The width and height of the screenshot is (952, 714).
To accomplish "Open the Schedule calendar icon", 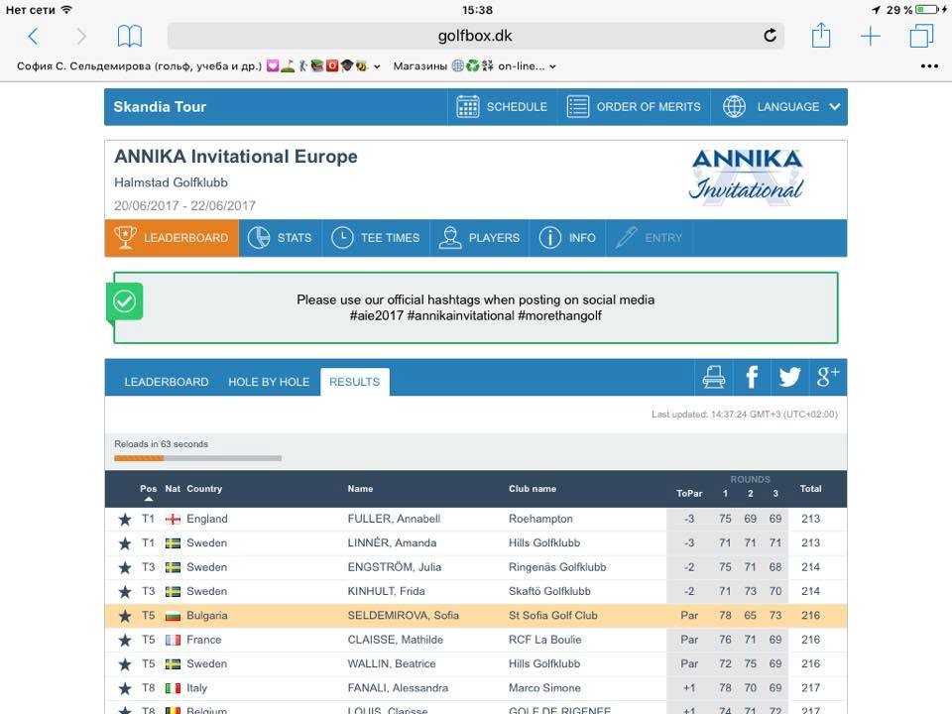I will [467, 107].
